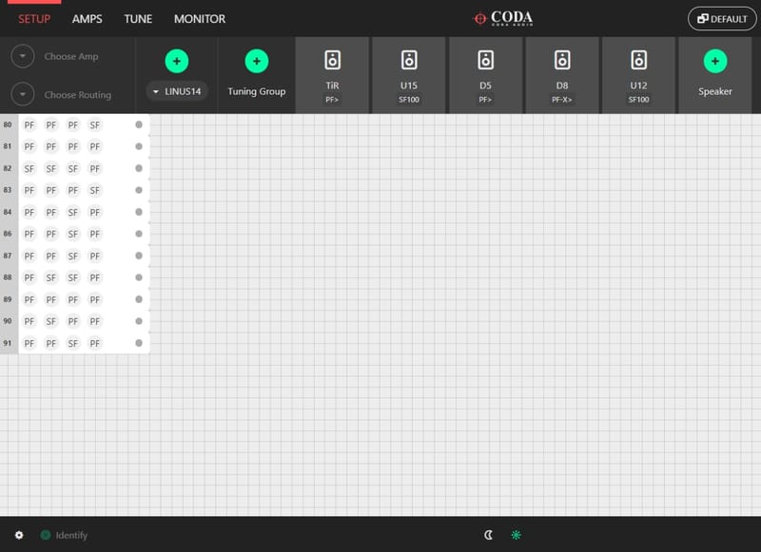Click the TiR speaker icon
This screenshot has height=552, width=761.
tap(332, 61)
